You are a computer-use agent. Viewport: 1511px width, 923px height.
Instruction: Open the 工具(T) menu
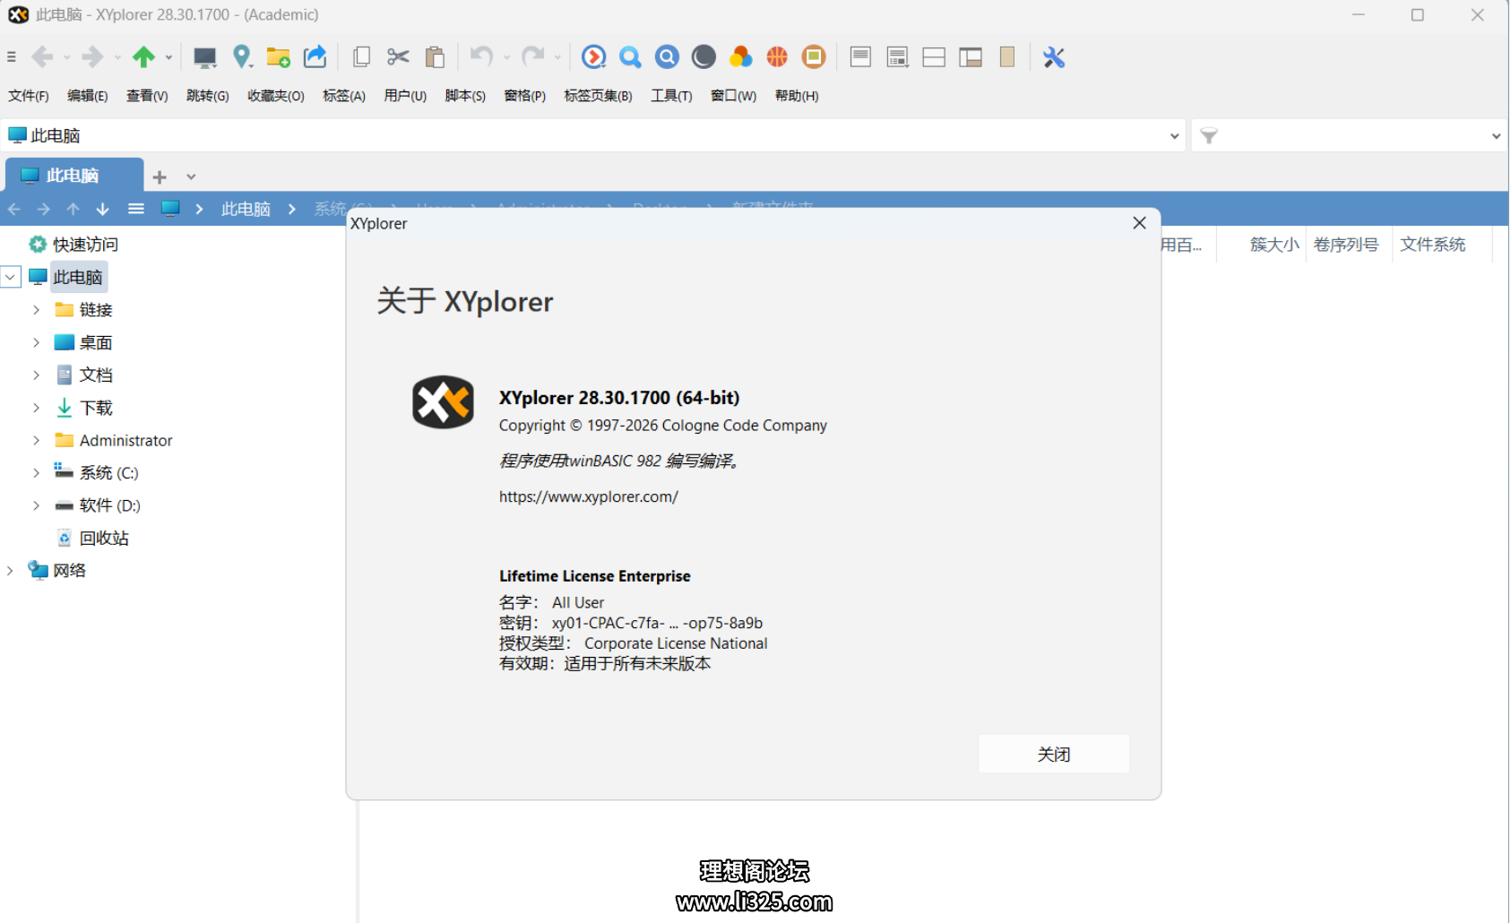point(671,96)
